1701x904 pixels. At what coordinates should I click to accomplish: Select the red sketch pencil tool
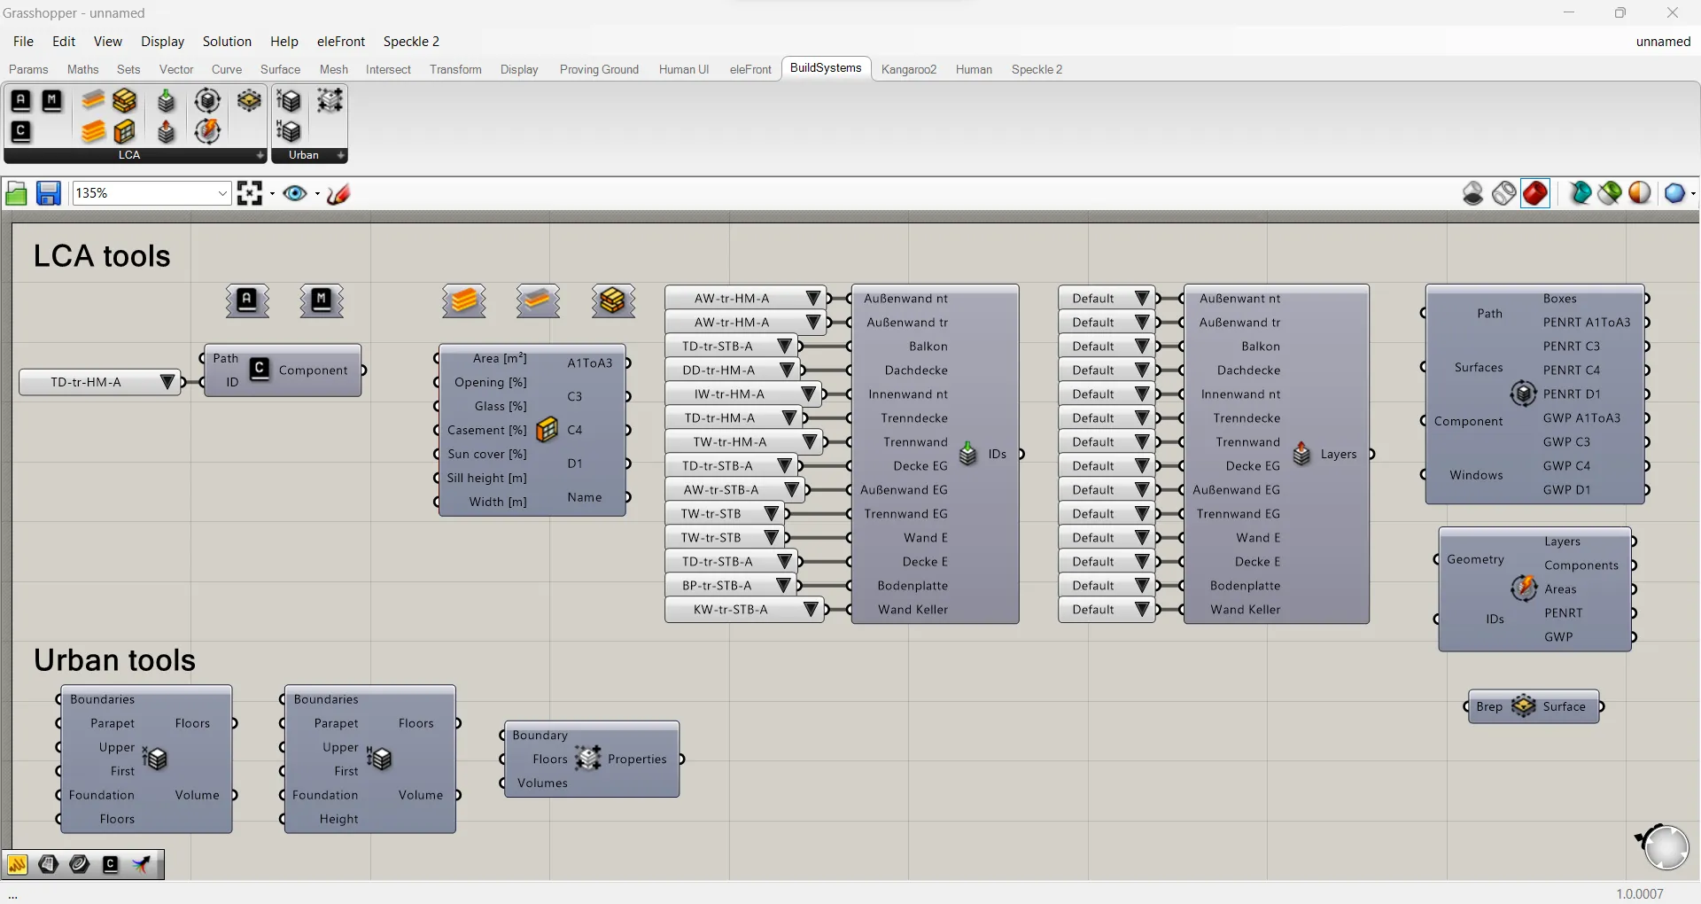point(338,193)
